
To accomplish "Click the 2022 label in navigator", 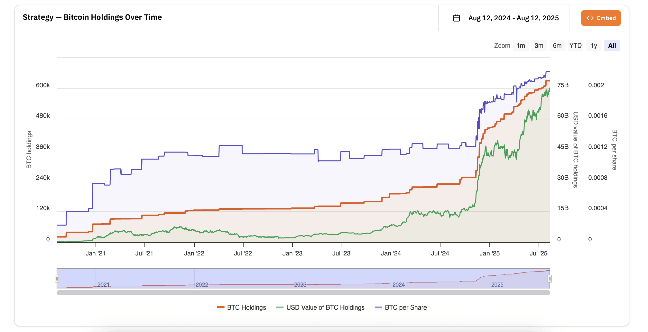I will coord(202,285).
